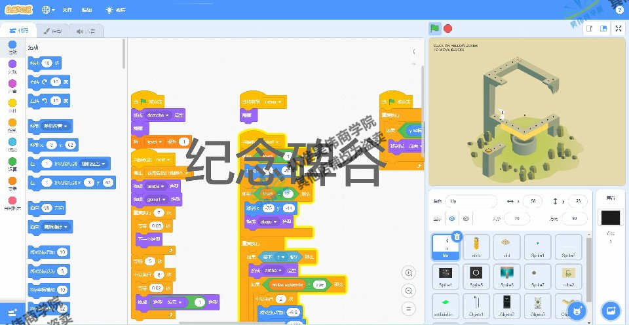Reset workspace zoom with equals icon
The height and width of the screenshot is (325, 629).
(409, 308)
